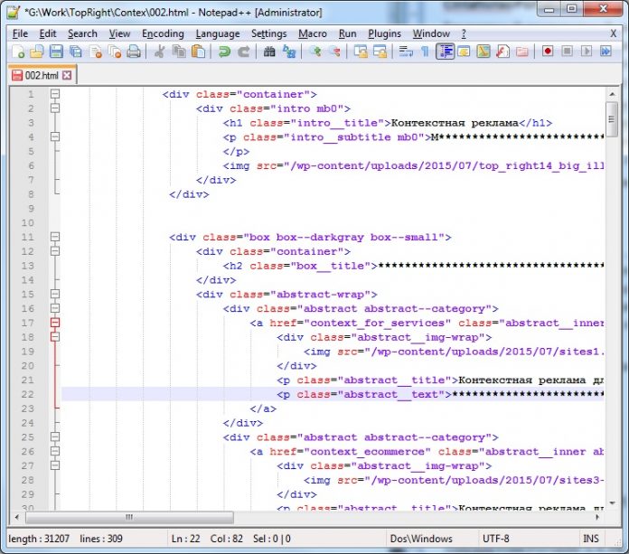Open Find using the binoculars icon

coord(269,52)
